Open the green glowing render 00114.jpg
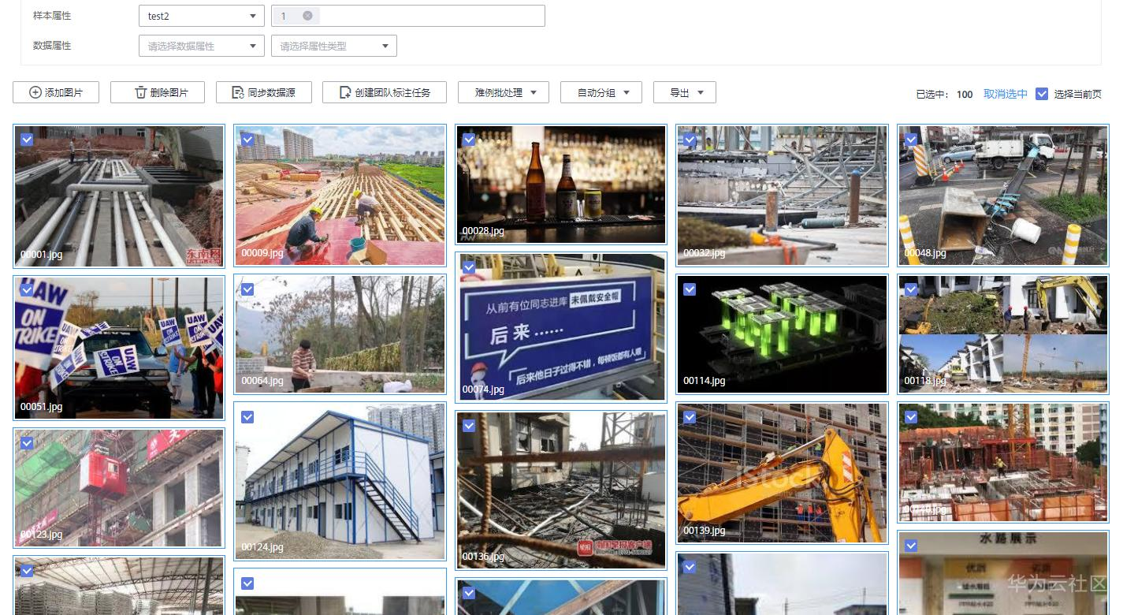Viewport: 1123px width, 615px height. (x=782, y=334)
